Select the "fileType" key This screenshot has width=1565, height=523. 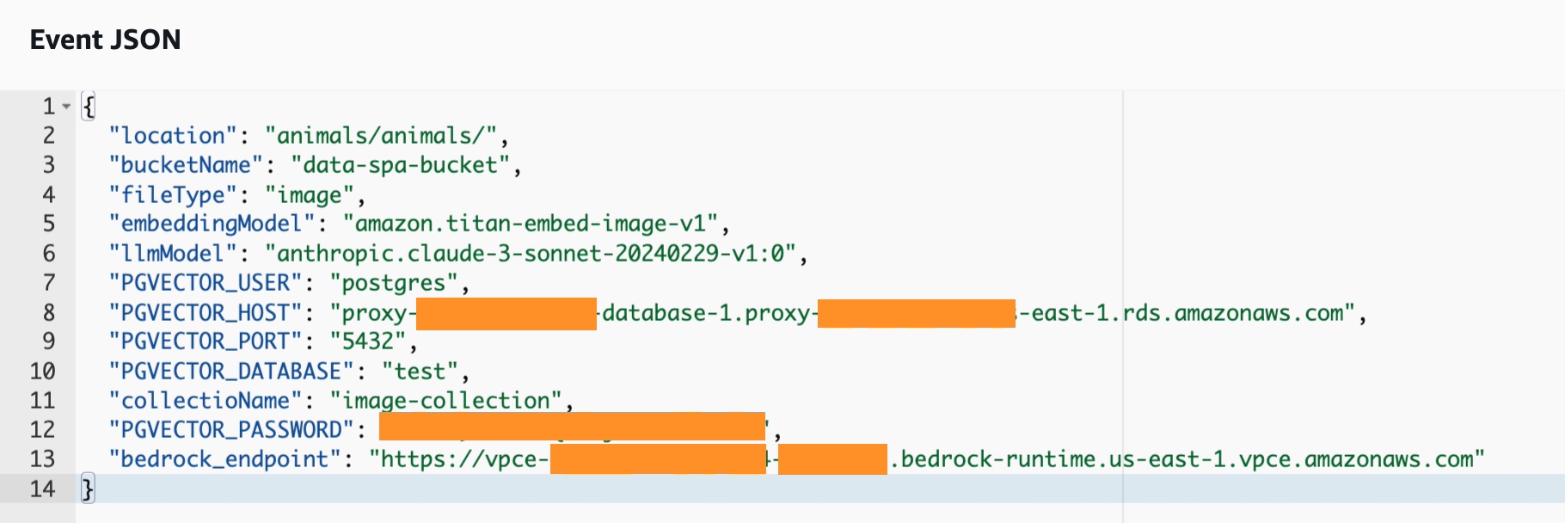(173, 195)
